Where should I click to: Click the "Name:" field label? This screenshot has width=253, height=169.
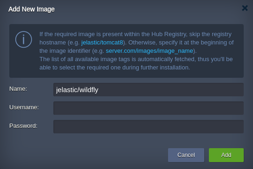(x=18, y=89)
